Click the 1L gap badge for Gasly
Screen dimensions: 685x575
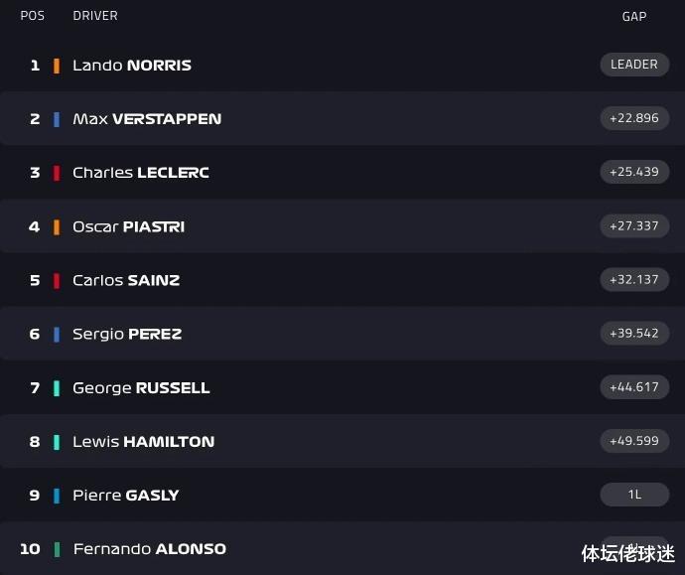(634, 495)
